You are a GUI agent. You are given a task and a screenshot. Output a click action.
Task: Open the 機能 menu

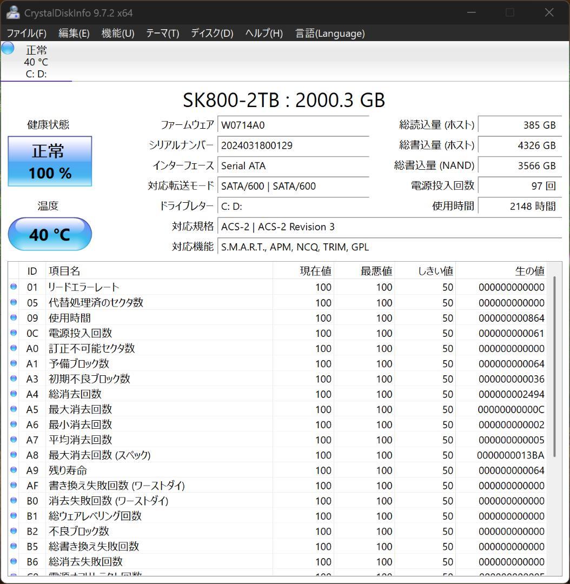(x=117, y=33)
